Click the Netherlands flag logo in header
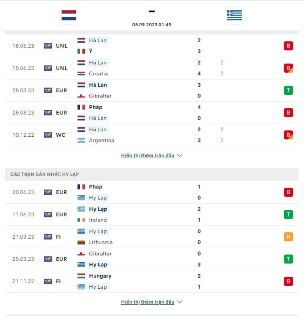The width and height of the screenshot is (304, 316). pyautogui.click(x=69, y=15)
